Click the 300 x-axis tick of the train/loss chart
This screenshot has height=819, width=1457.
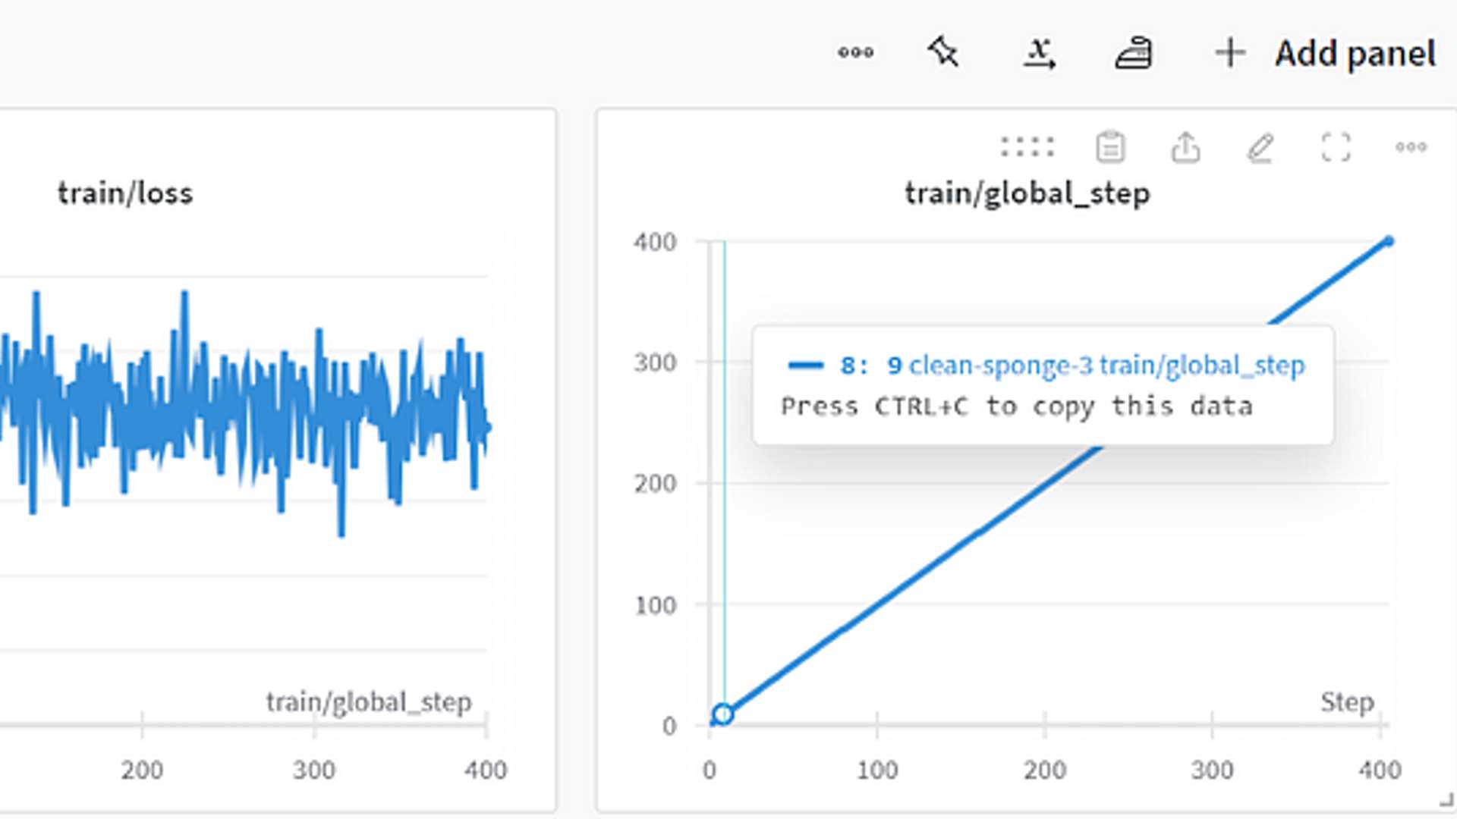click(x=314, y=770)
